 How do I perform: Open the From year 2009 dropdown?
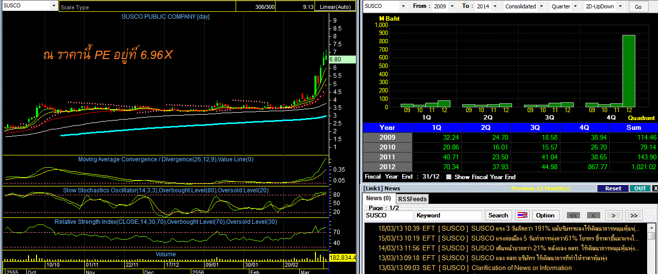(x=453, y=6)
